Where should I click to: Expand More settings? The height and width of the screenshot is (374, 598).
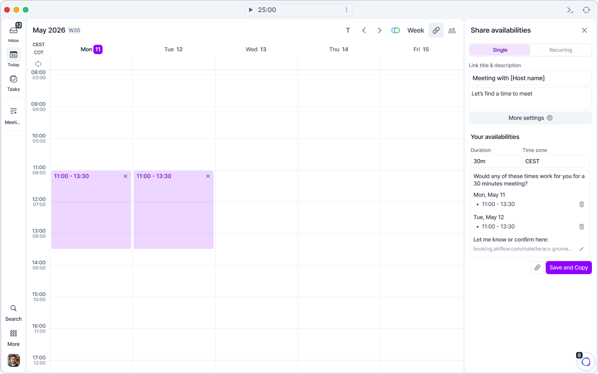530,118
